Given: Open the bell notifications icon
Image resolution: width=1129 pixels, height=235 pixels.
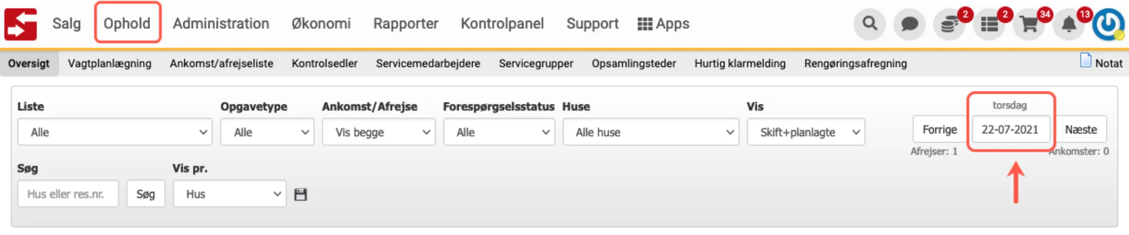Looking at the screenshot, I should (x=1069, y=24).
